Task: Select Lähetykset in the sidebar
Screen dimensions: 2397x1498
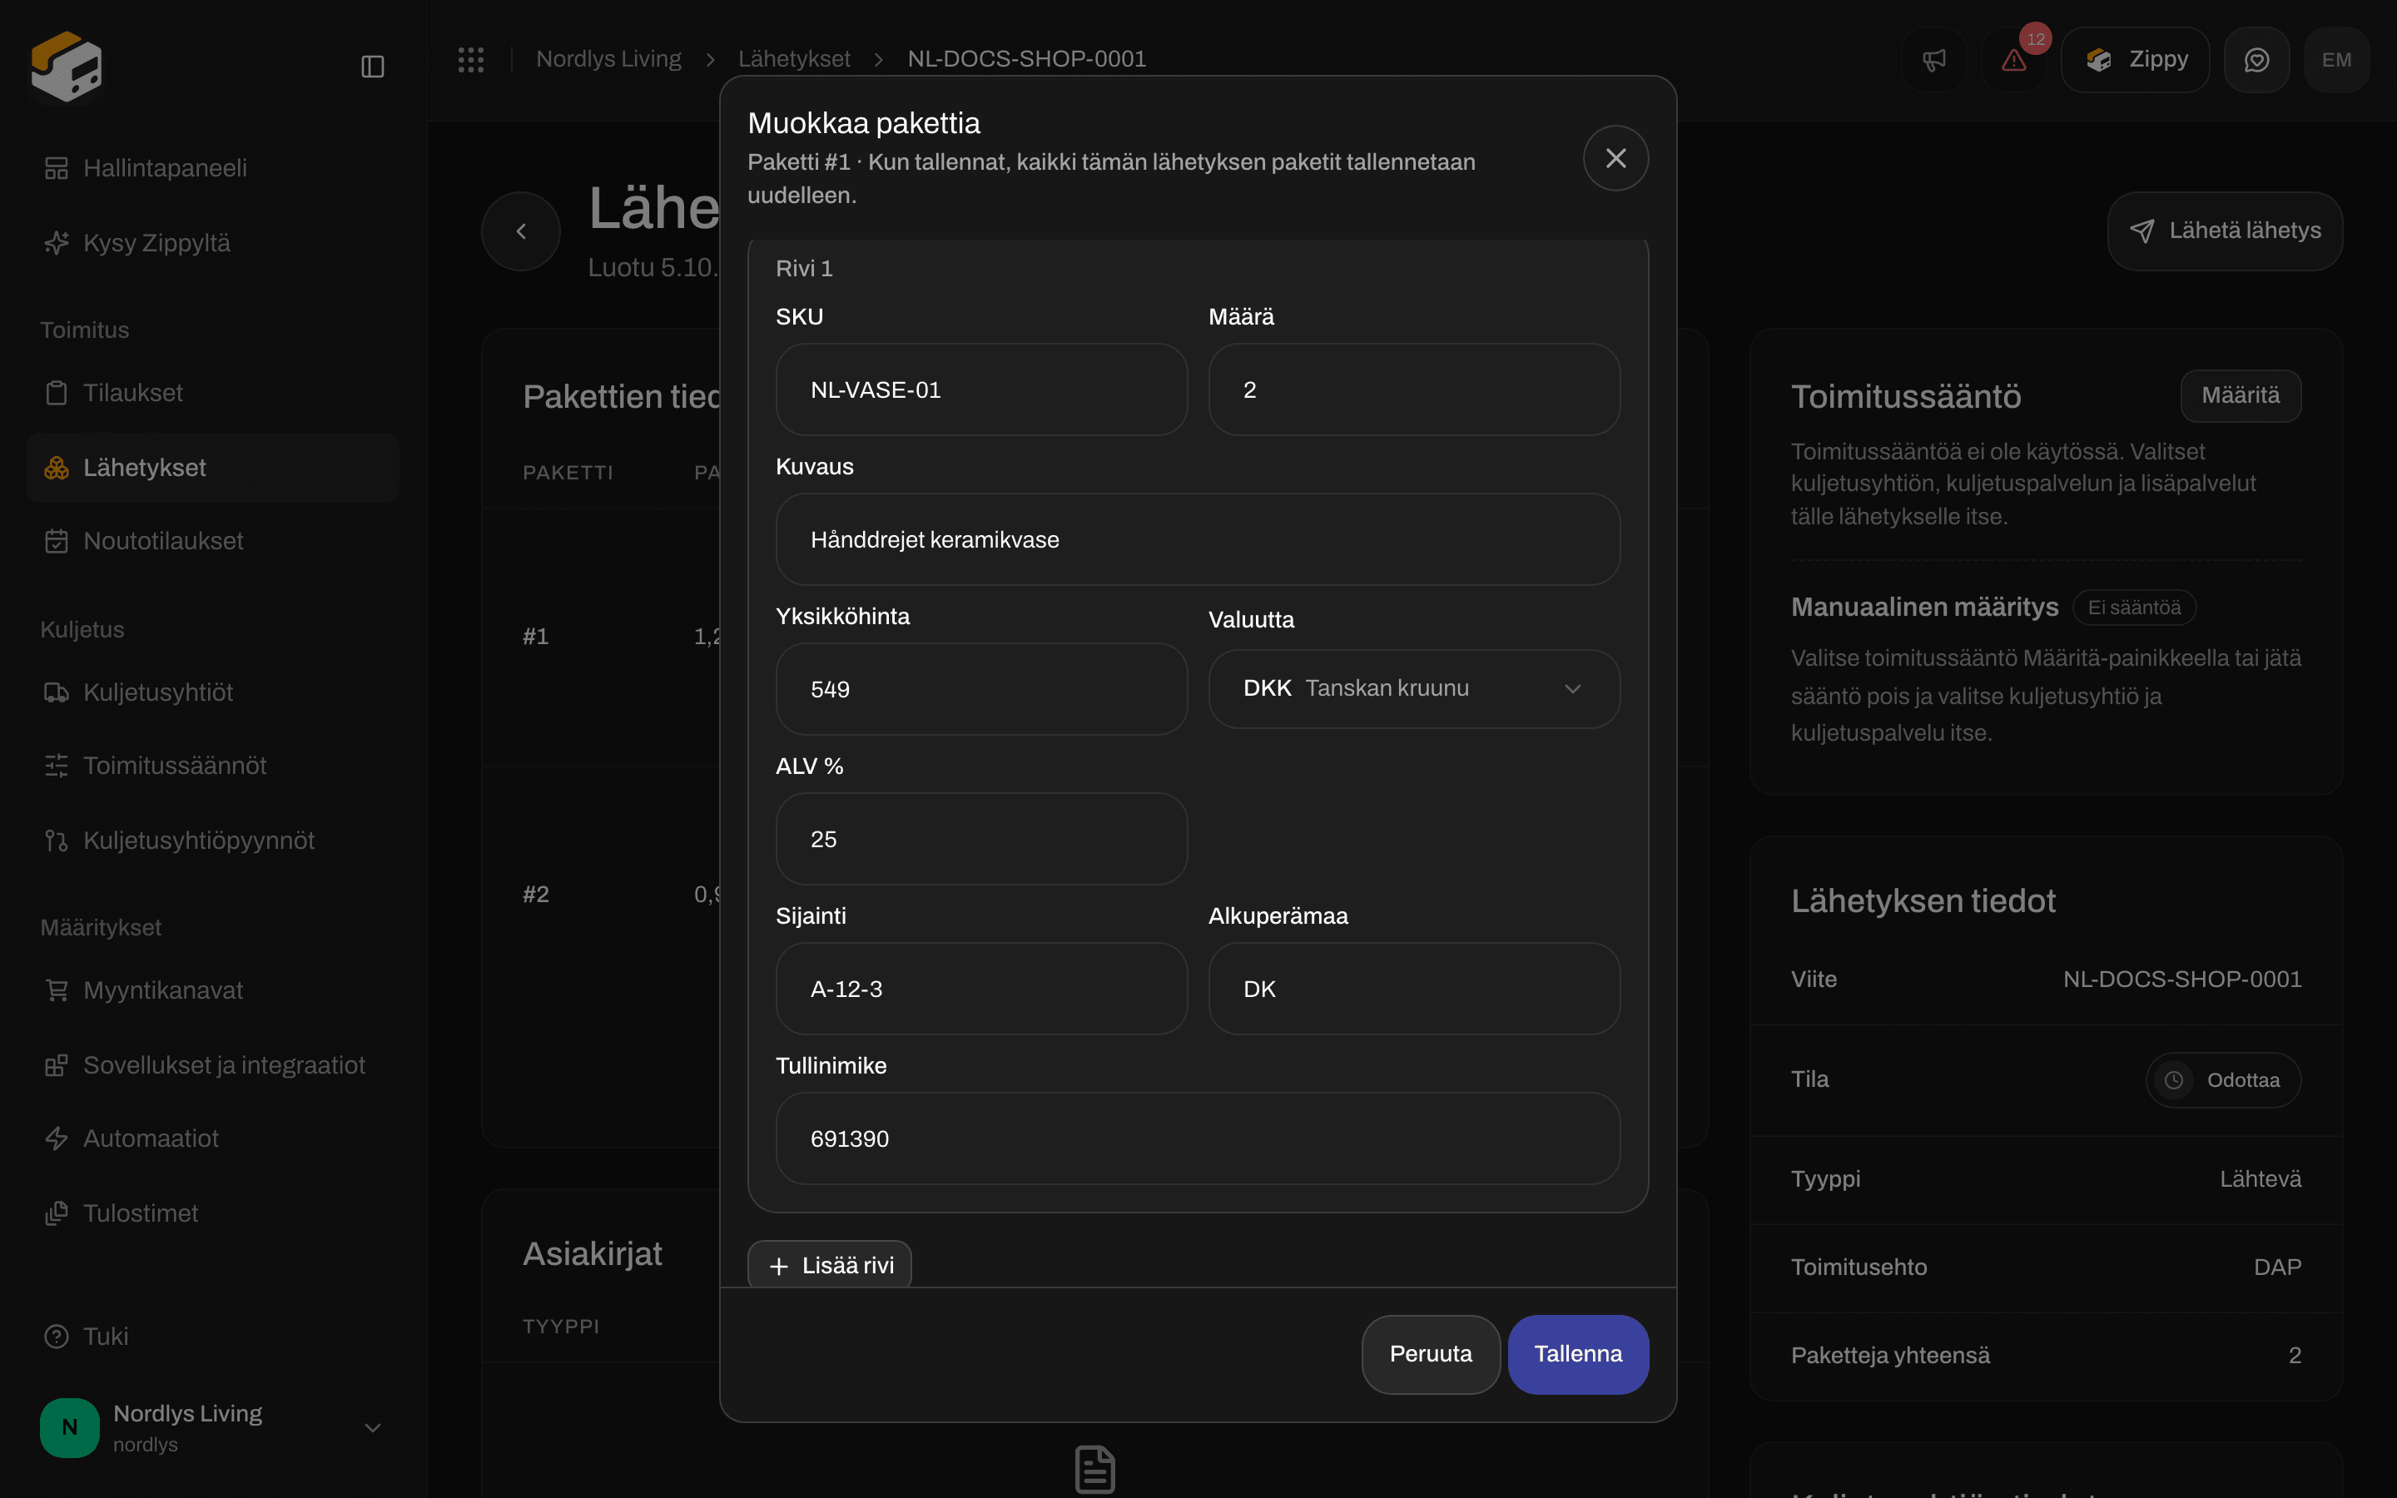Action: pos(213,468)
